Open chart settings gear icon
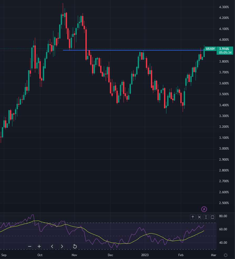This screenshot has width=235, height=259. (x=226, y=255)
